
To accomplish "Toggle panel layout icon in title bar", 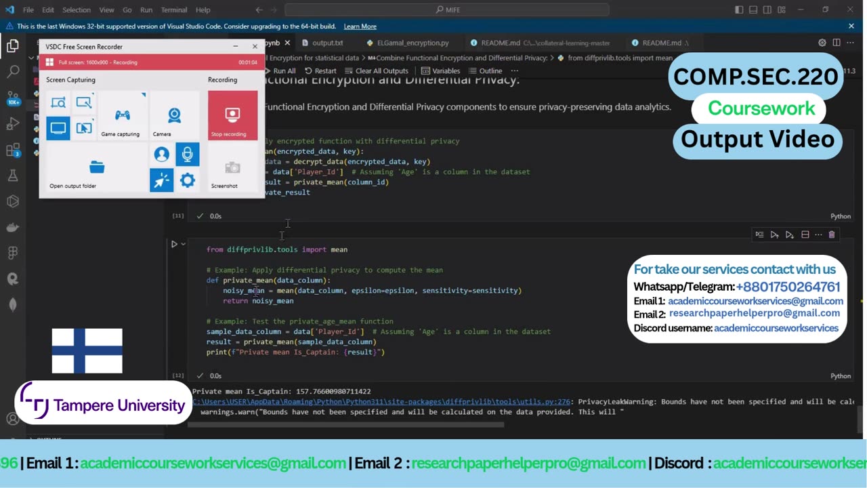I will tap(753, 10).
